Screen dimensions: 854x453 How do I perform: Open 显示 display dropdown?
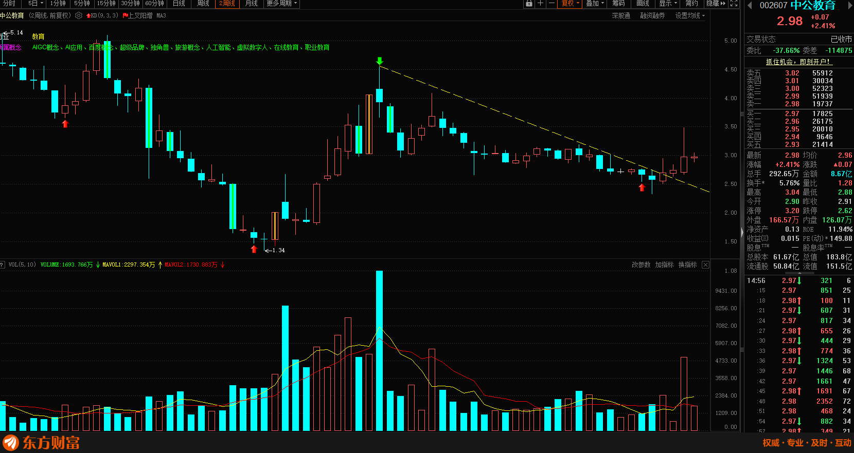pos(668,3)
